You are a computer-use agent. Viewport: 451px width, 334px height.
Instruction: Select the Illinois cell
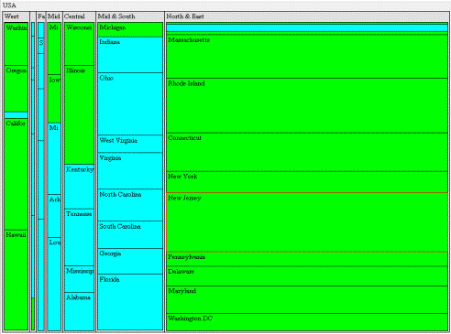[x=79, y=114]
